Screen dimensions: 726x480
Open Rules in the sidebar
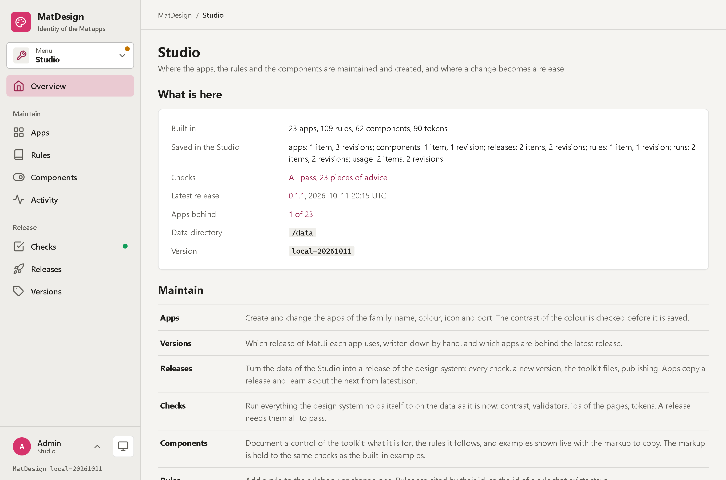(70, 155)
